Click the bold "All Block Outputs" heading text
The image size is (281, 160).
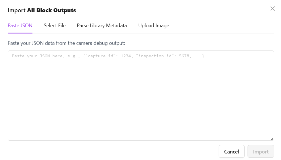[x=52, y=10]
